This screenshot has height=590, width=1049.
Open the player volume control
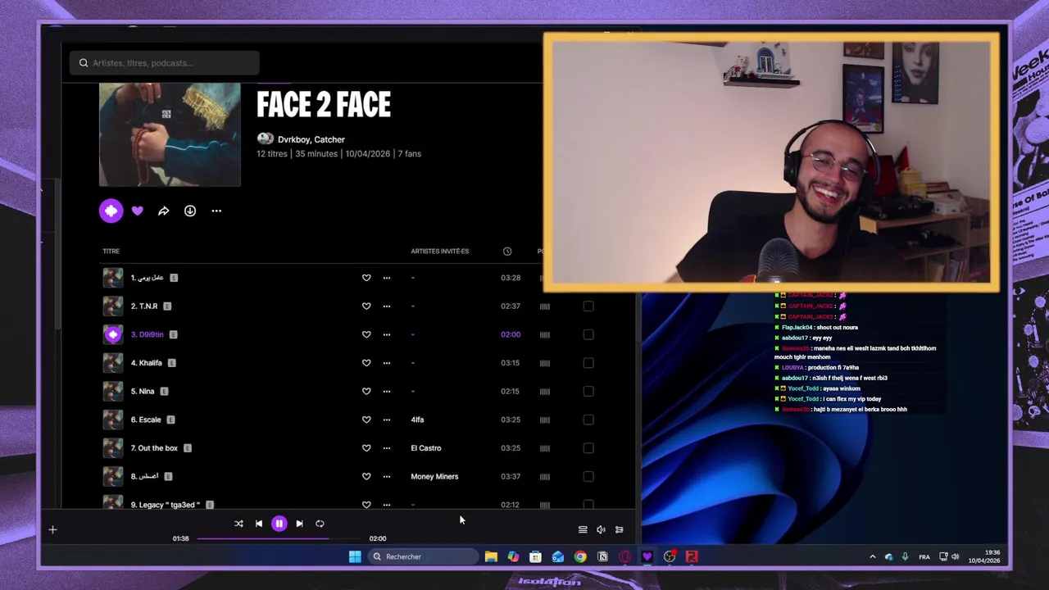601,530
